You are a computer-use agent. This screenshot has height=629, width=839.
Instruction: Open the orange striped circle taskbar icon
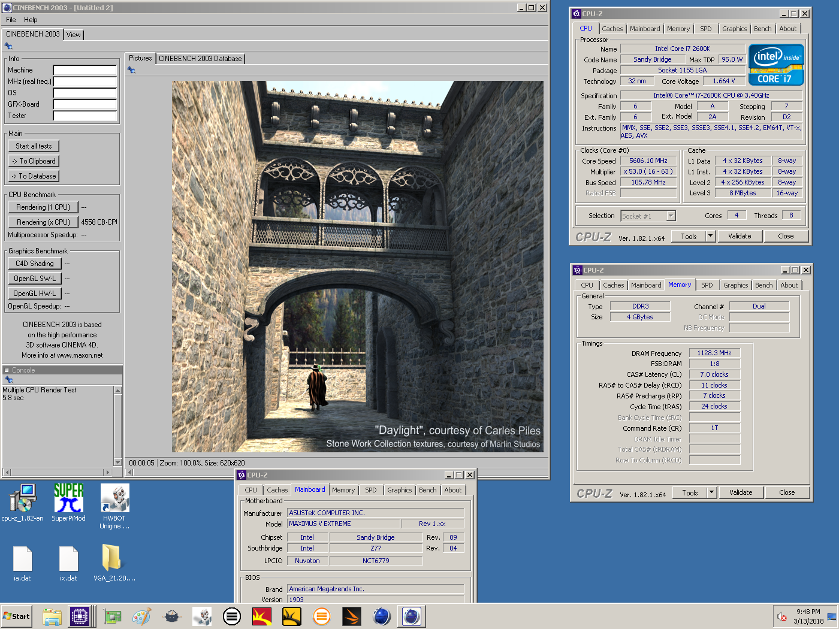[322, 616]
